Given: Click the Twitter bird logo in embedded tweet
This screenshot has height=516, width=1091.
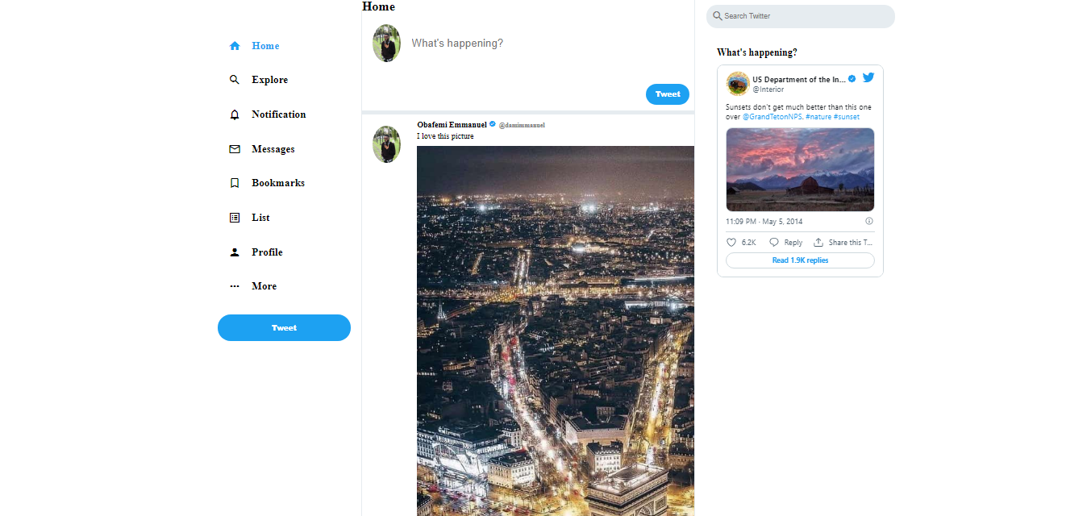Looking at the screenshot, I should (868, 77).
